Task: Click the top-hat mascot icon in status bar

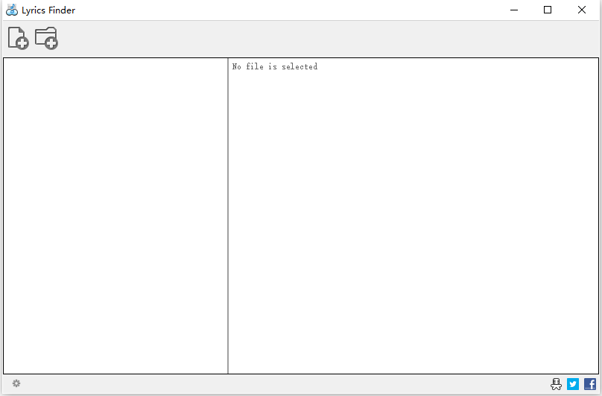Action: point(556,384)
